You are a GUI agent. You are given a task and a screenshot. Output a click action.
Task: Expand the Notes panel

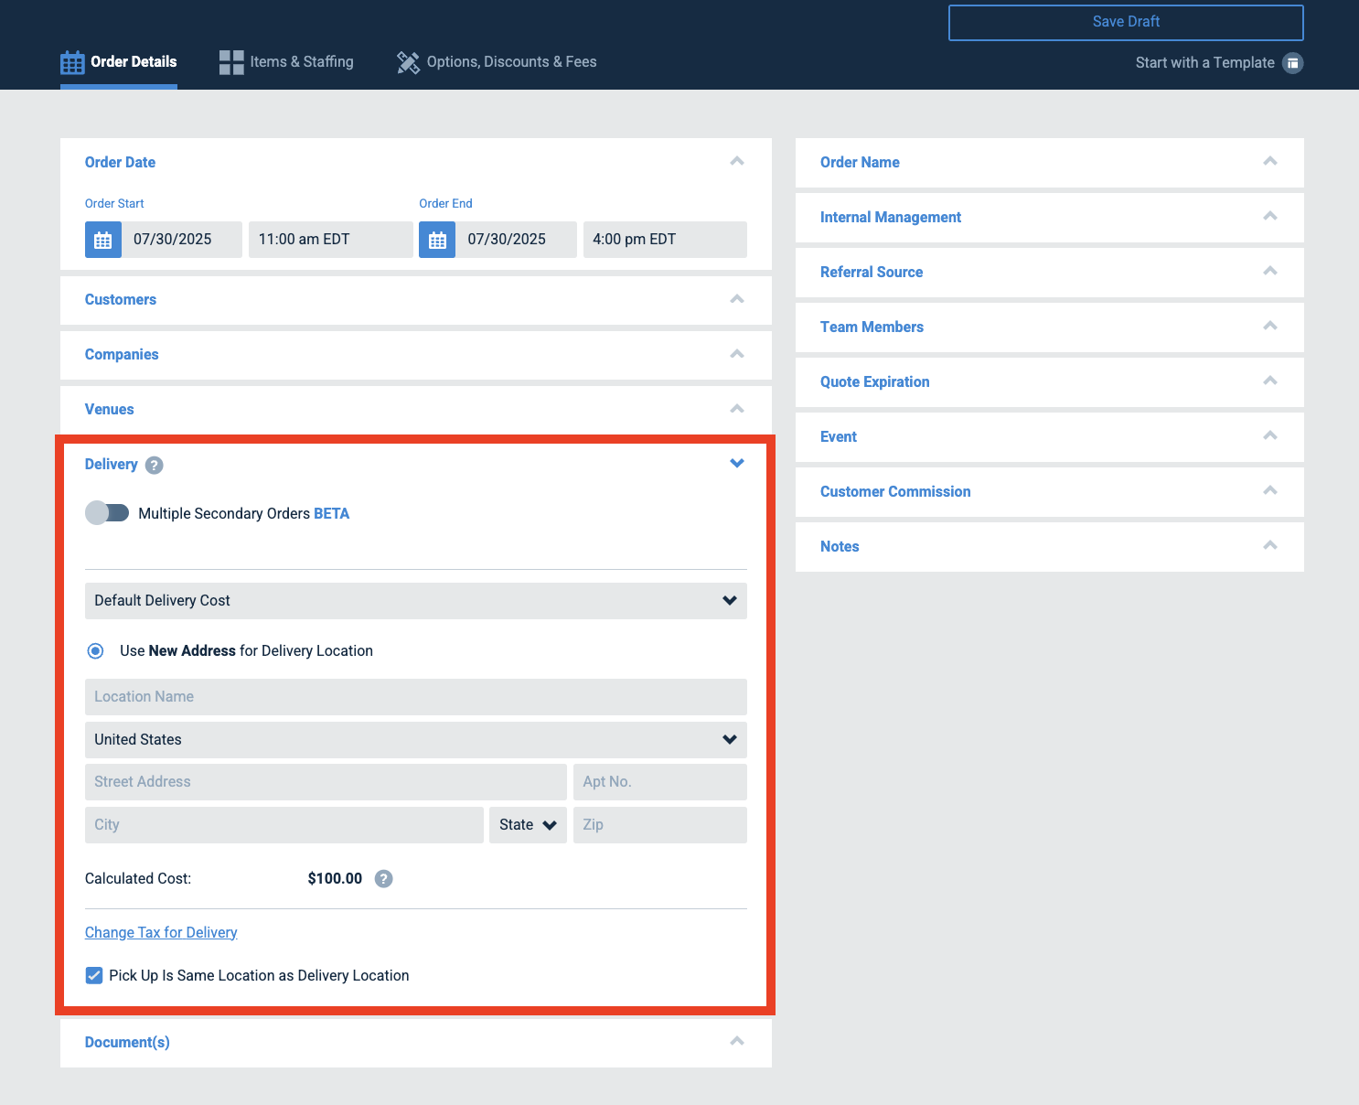click(1050, 547)
